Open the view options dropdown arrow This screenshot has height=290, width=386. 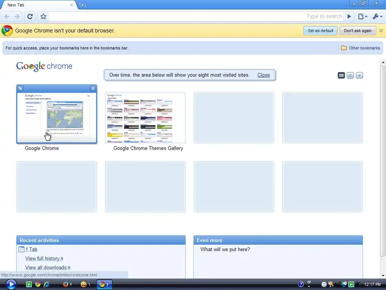(359, 76)
